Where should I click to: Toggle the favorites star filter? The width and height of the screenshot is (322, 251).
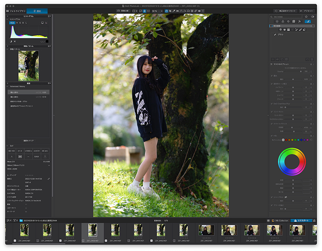tap(306, 17)
